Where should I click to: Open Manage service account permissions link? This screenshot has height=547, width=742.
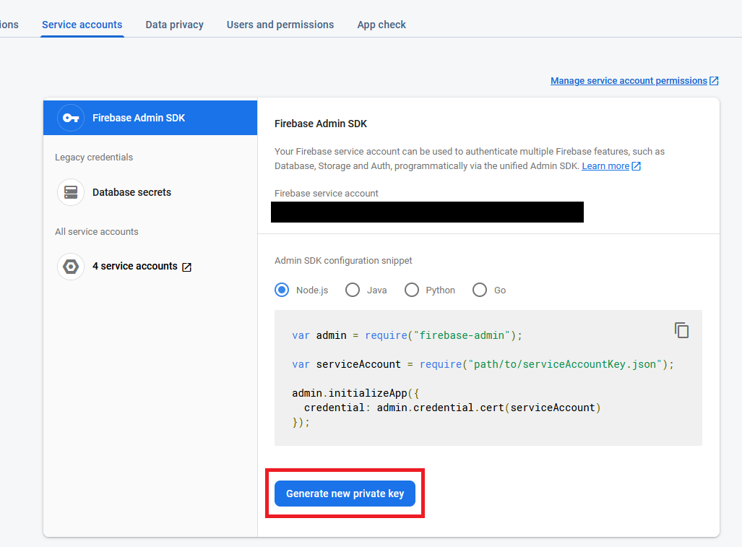(x=629, y=81)
